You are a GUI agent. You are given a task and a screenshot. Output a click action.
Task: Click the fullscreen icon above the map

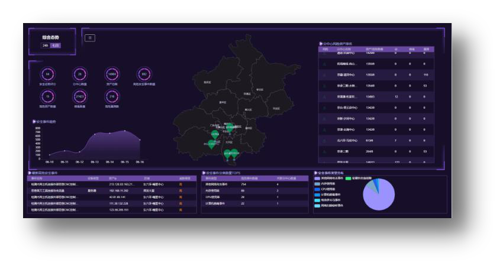91,38
